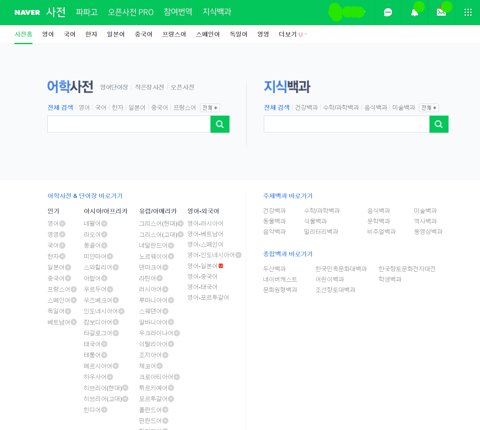Click the knowledge encyclopedia search magnifier button
This screenshot has height=430, width=480.
coord(439,124)
